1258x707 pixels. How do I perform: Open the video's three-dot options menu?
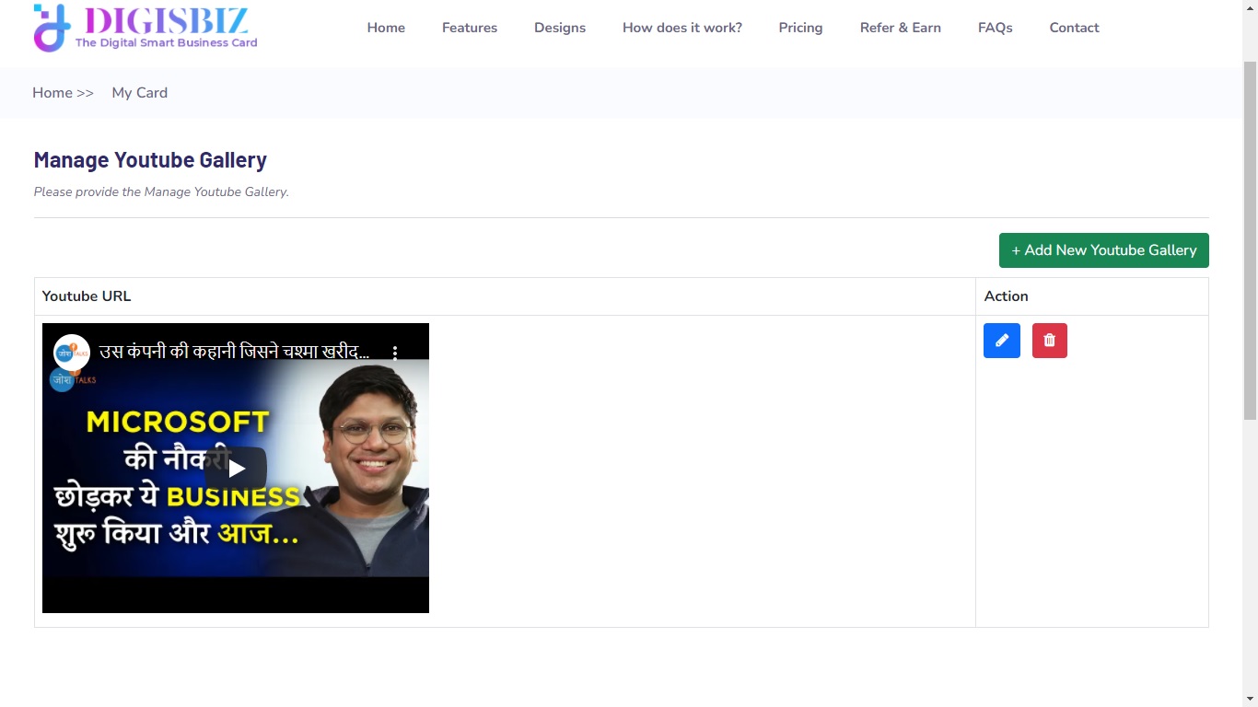coord(395,353)
